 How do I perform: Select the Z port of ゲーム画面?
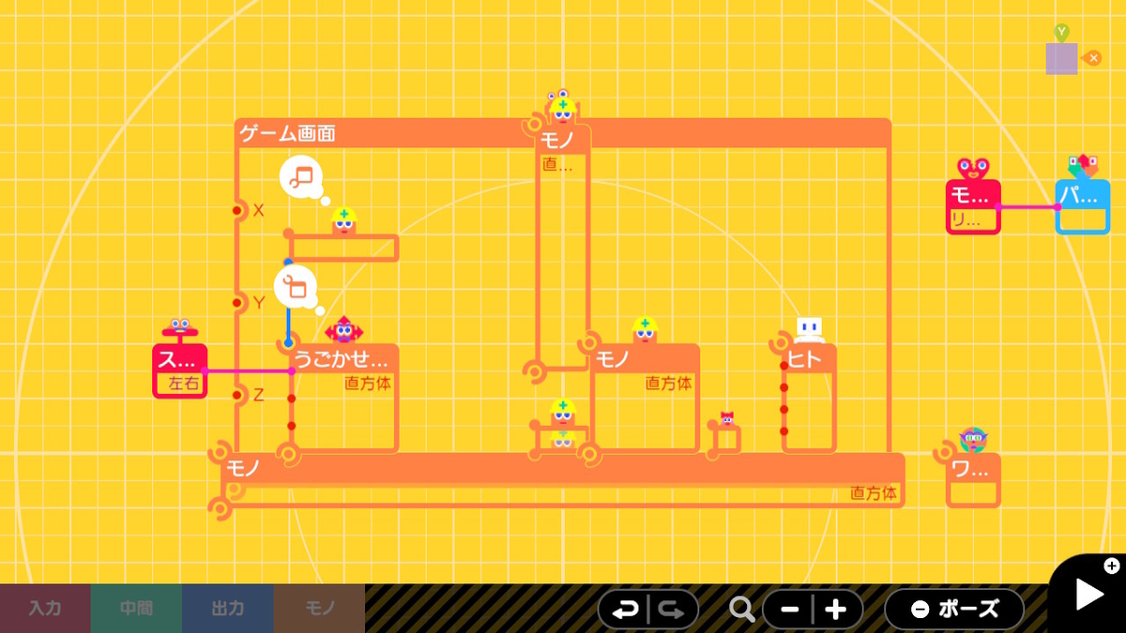tap(238, 395)
